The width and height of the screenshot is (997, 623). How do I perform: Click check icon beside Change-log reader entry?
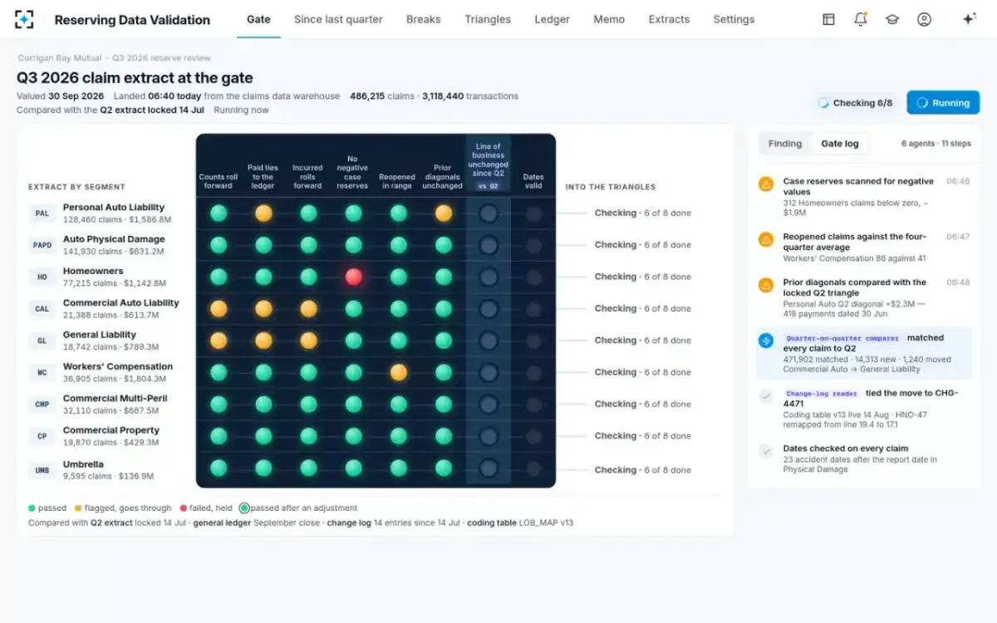point(766,396)
